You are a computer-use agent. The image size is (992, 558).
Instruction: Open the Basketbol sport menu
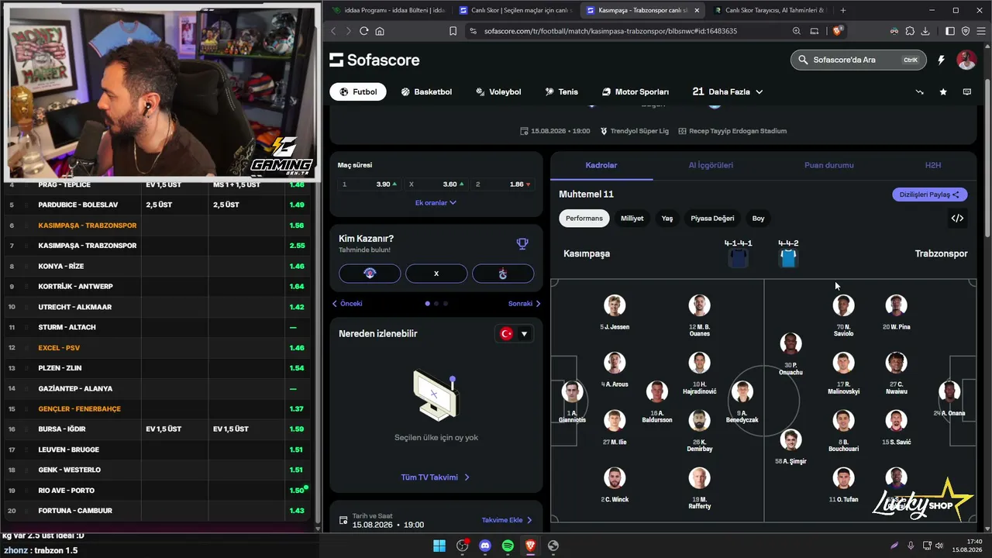point(426,91)
